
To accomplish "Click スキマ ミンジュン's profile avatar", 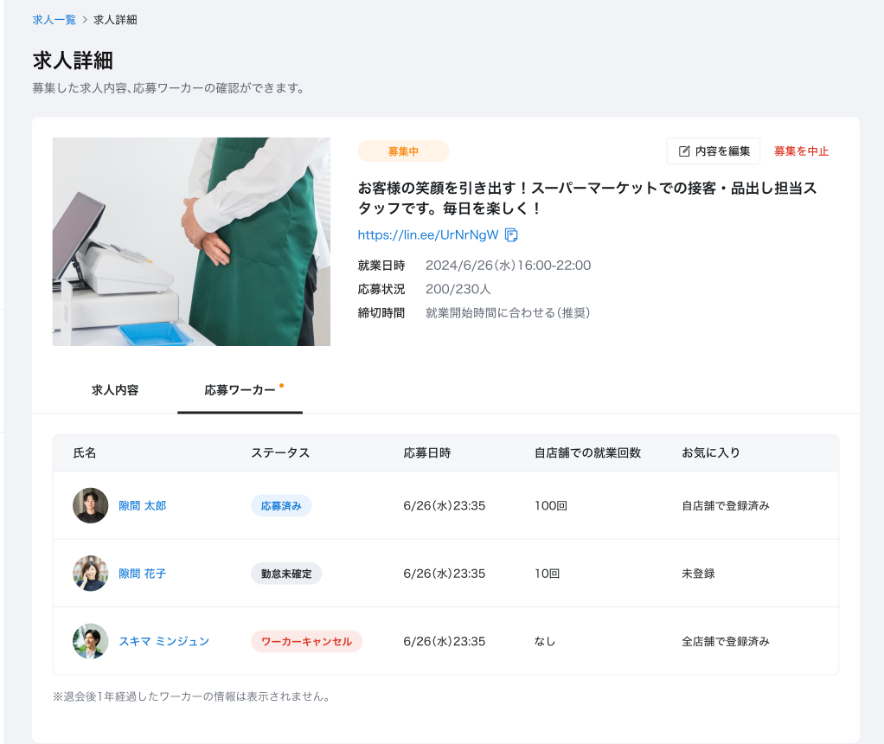I will [x=90, y=641].
